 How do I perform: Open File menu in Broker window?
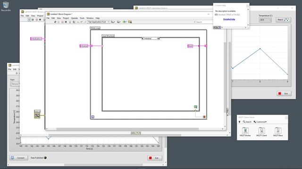point(22,15)
